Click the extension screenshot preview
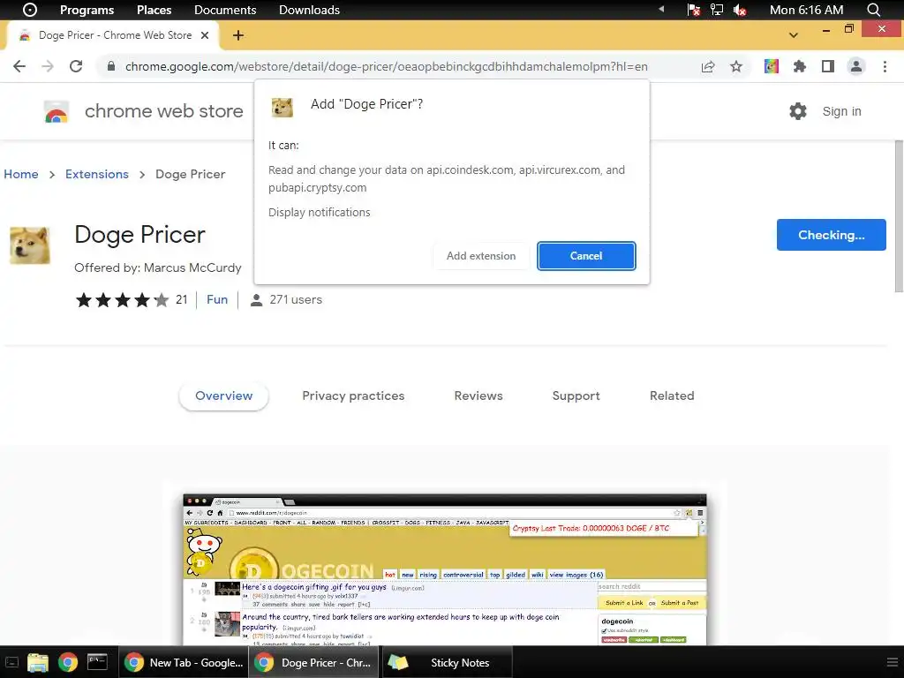The height and width of the screenshot is (678, 904). 445,569
